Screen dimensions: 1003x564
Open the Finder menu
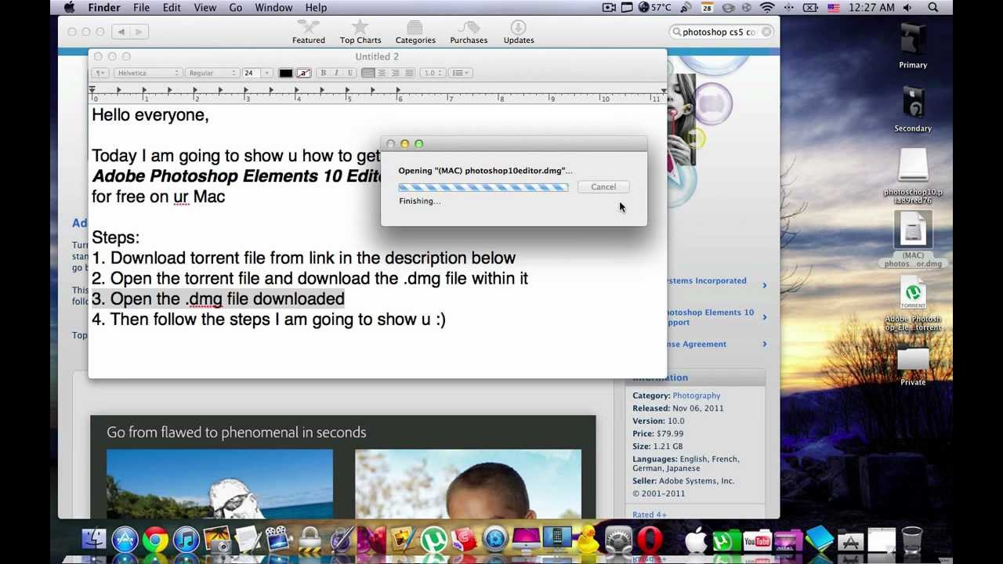tap(104, 8)
